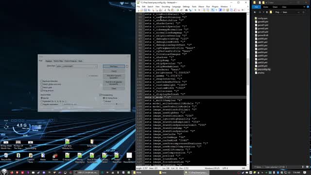
Task: Open Recycle Bin desktop icon
Action: point(6,157)
